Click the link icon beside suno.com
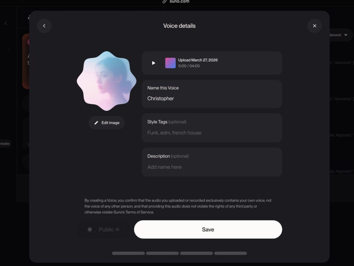354x266 pixels. click(x=165, y=2)
